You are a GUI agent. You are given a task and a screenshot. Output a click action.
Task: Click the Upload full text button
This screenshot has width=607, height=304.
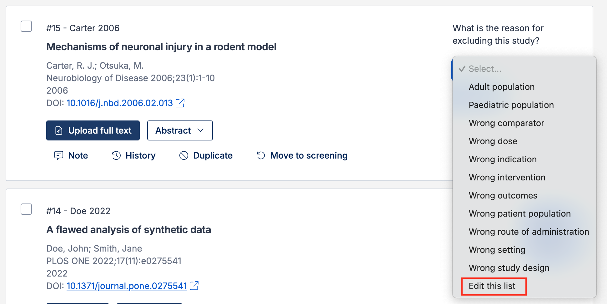93,130
